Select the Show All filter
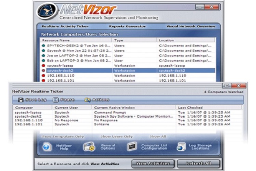This screenshot has width=256, height=171. (x=158, y=136)
